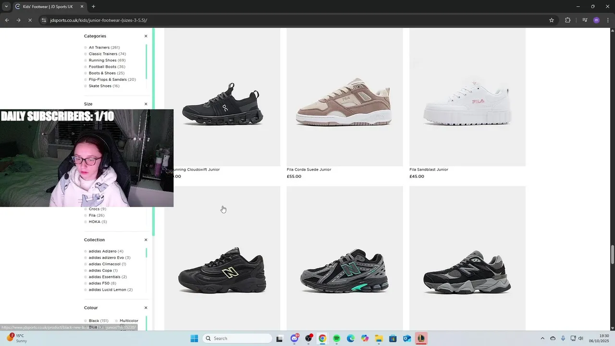Click the Fila Sandblast Junior product name
The width and height of the screenshot is (615, 346).
coord(429,170)
